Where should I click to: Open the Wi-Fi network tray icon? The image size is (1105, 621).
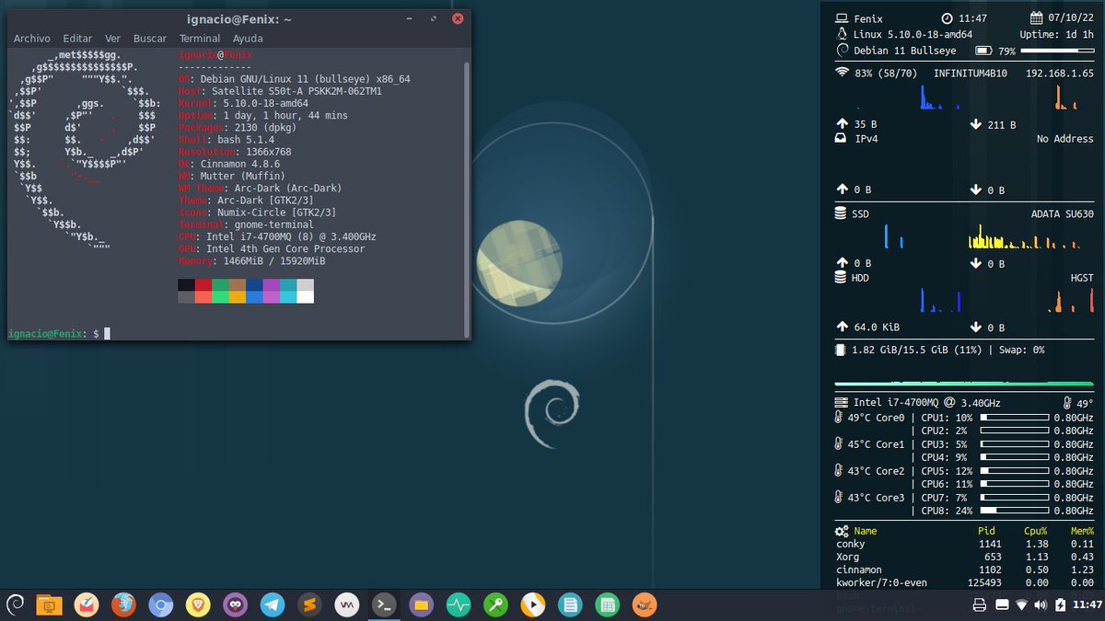[x=1021, y=605]
